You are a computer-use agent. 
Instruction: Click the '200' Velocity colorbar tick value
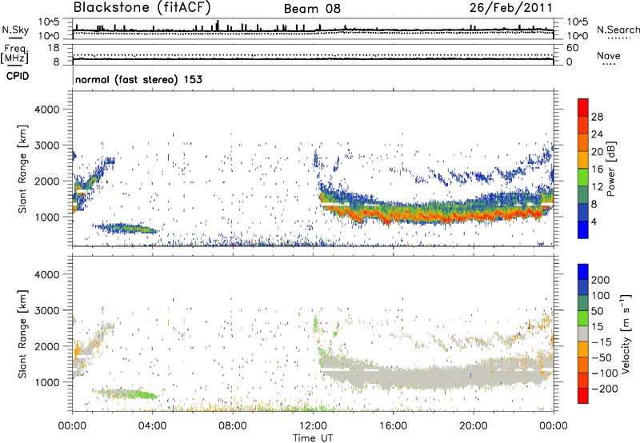[601, 280]
